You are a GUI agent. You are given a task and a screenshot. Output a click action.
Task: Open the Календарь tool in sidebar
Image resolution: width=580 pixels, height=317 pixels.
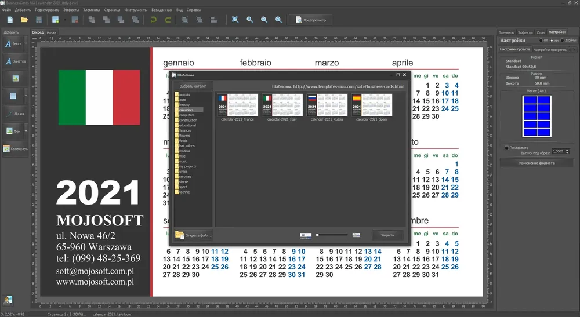(16, 149)
